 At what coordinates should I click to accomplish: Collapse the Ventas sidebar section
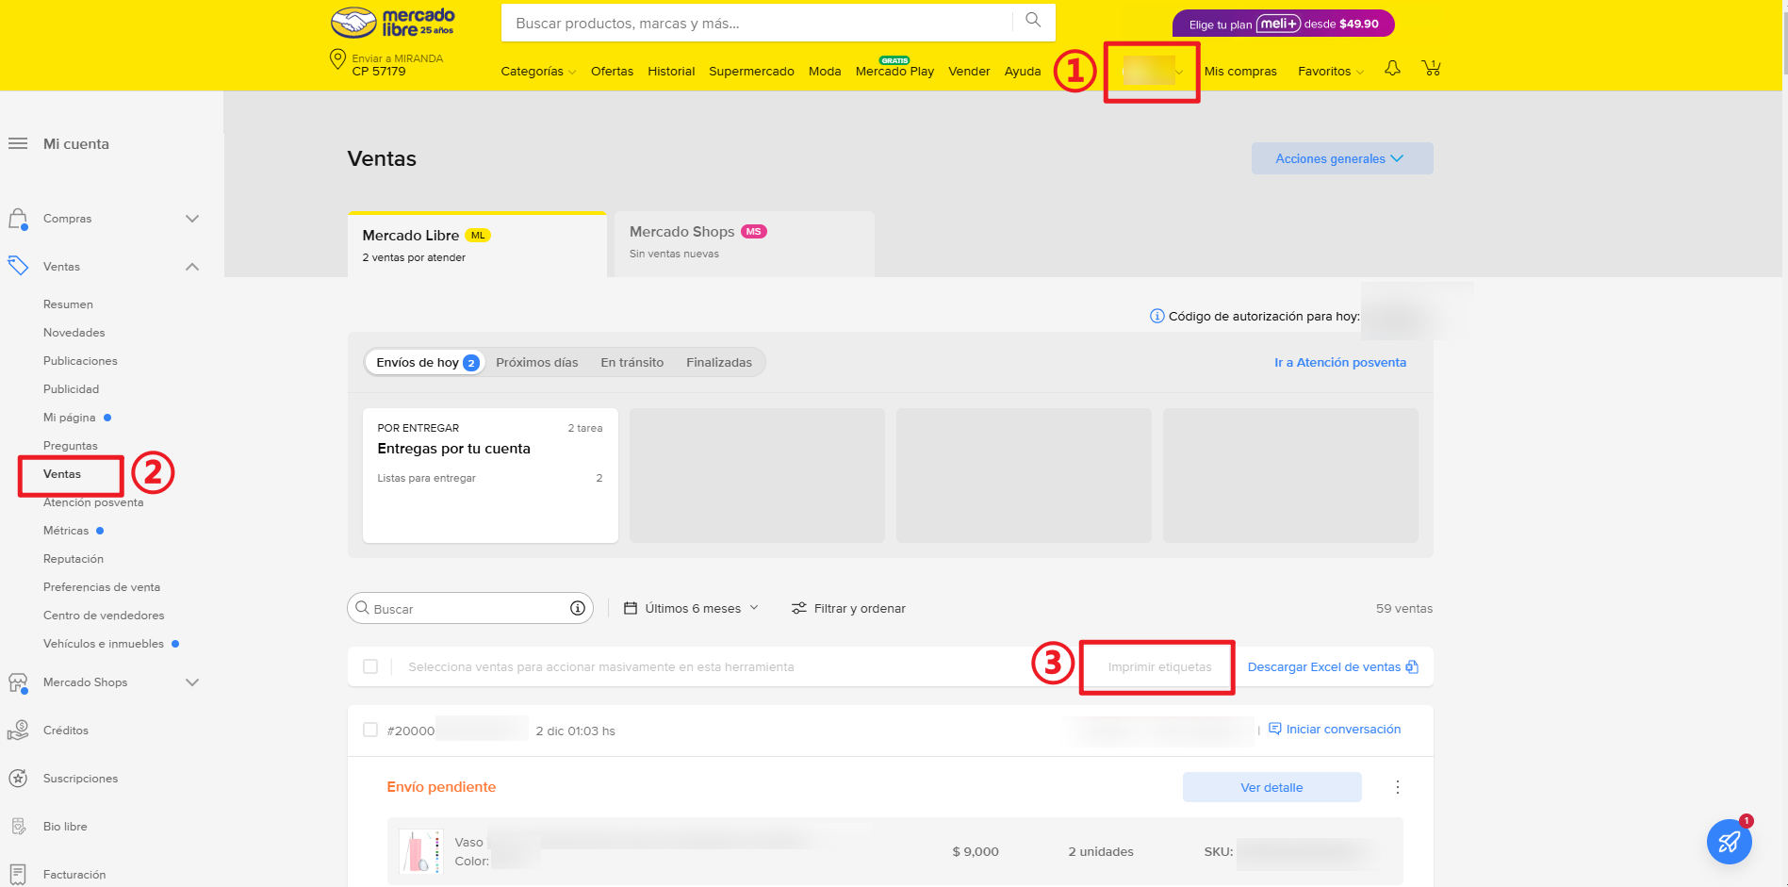pyautogui.click(x=192, y=267)
